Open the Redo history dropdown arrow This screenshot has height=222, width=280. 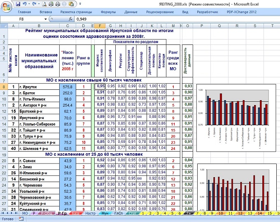(39, 4)
